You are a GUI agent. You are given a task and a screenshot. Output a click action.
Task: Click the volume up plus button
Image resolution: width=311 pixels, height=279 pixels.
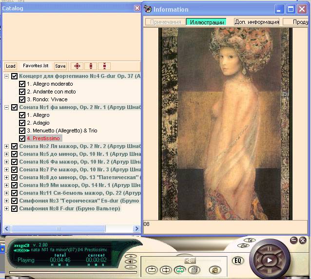click(x=130, y=256)
